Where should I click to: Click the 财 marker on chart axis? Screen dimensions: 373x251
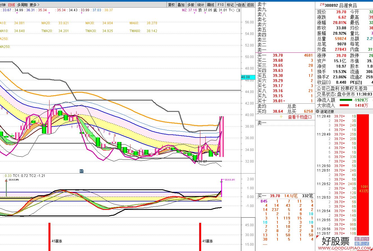pos(81,171)
